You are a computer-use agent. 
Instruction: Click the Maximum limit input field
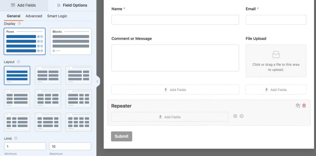(70, 146)
